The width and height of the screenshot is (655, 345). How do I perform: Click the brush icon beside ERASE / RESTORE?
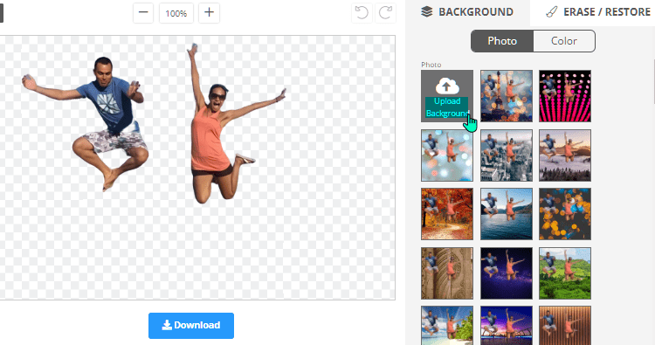coord(552,11)
